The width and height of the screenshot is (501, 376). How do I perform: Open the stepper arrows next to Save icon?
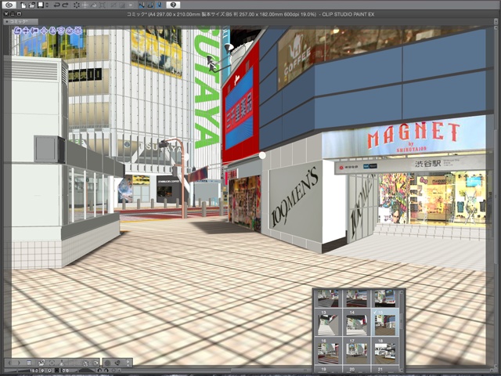coord(47,5)
